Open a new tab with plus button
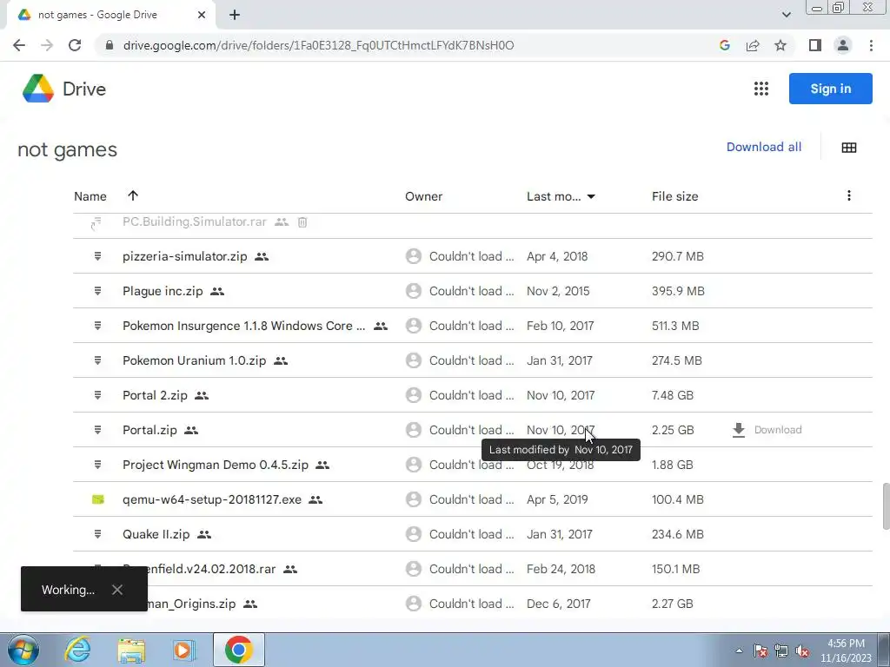Image resolution: width=890 pixels, height=667 pixels. click(x=235, y=15)
